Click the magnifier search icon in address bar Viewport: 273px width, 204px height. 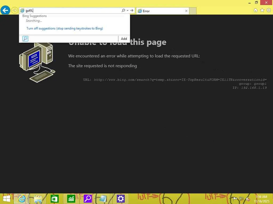pos(123,10)
